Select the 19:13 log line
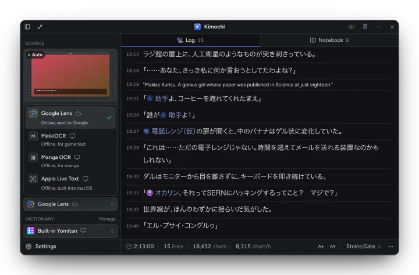This screenshot has height=275, width=419. [x=259, y=55]
